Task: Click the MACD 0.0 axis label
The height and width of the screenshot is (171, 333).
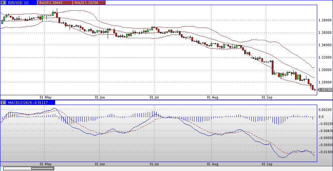Action: [x=321, y=117]
